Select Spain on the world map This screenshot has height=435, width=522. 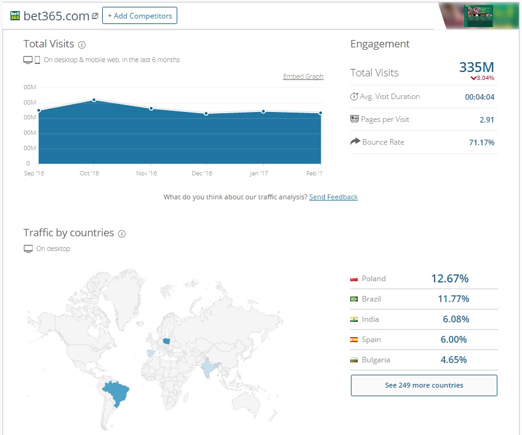(x=151, y=353)
